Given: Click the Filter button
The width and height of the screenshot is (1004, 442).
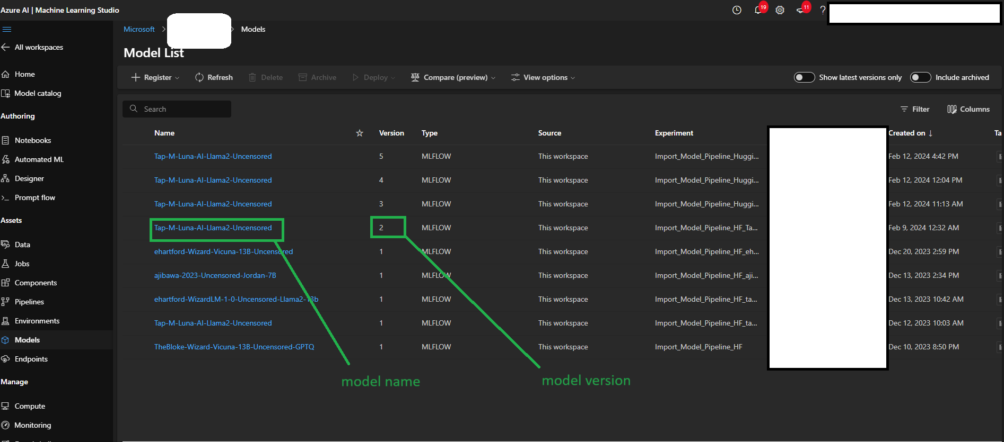Looking at the screenshot, I should 915,109.
